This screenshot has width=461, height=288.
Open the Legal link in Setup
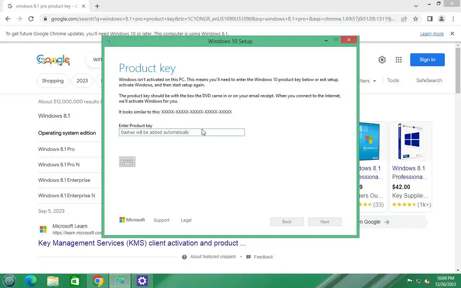[x=186, y=220]
